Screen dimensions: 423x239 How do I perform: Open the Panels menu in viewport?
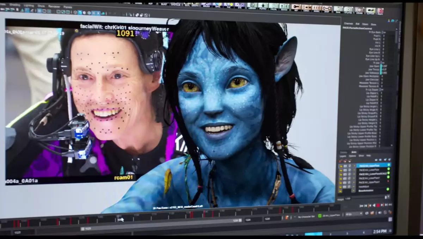click(67, 7)
